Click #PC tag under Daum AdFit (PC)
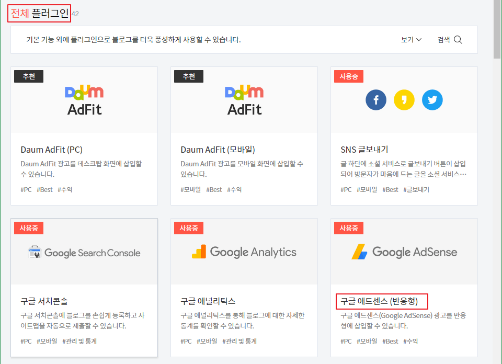This screenshot has width=502, height=364. pyautogui.click(x=26, y=189)
